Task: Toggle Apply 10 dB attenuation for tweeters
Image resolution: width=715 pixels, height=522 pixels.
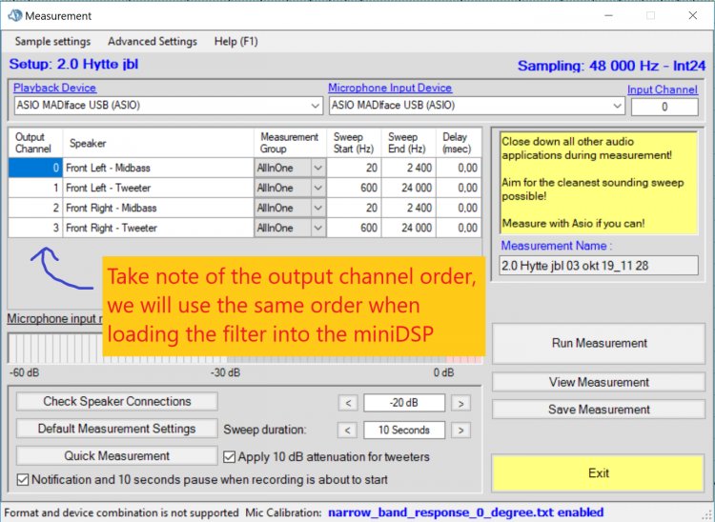Action: point(230,456)
